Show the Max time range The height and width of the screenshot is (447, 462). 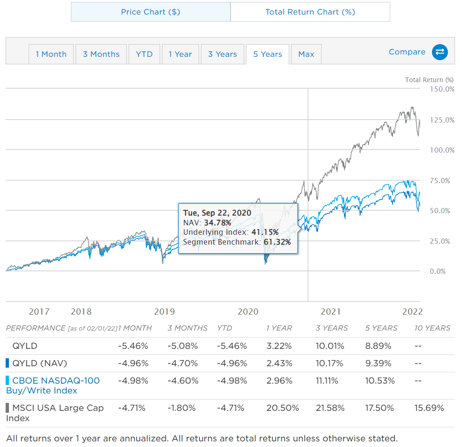point(306,54)
